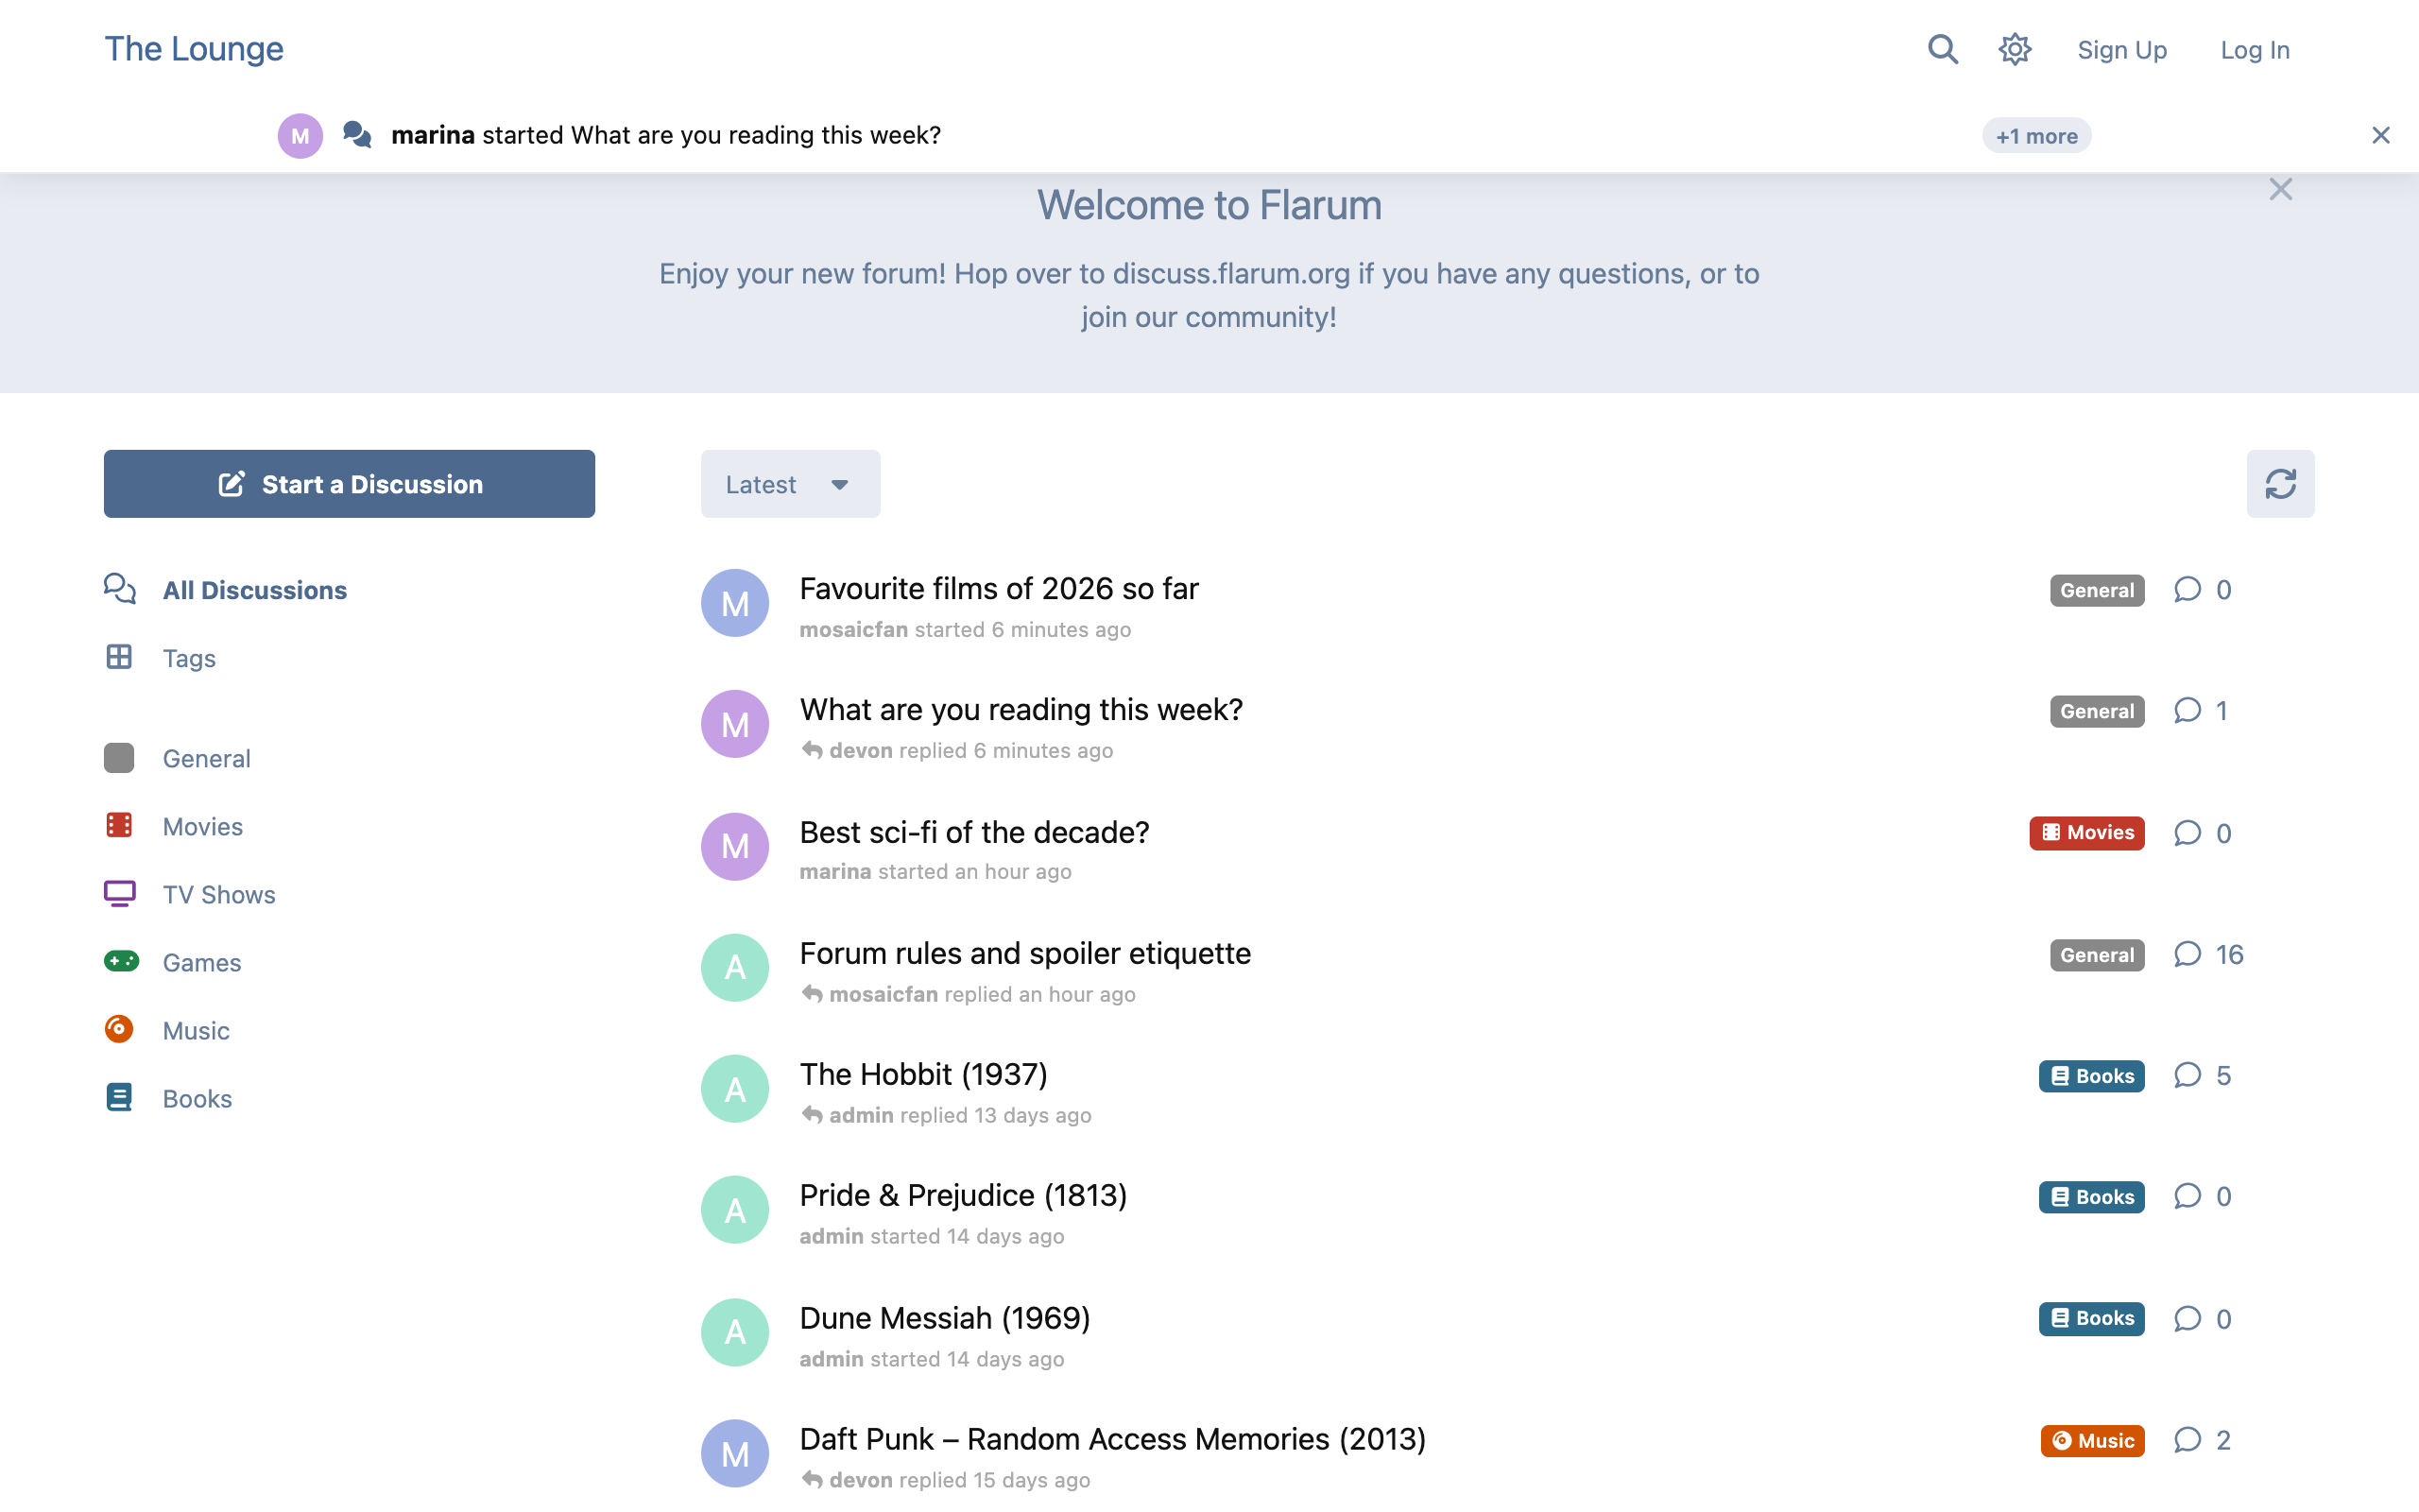Select All Discussions in sidebar
This screenshot has width=2419, height=1512.
click(225, 590)
